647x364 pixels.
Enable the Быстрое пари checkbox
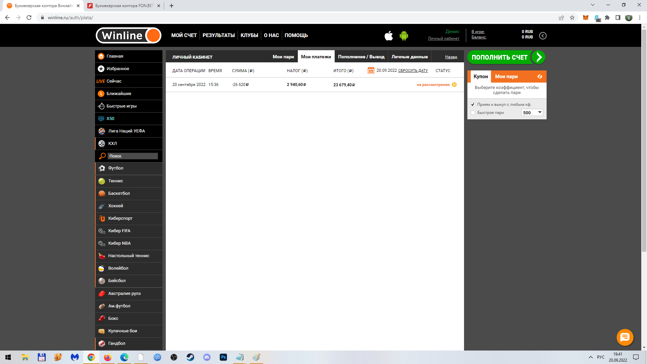pos(473,113)
